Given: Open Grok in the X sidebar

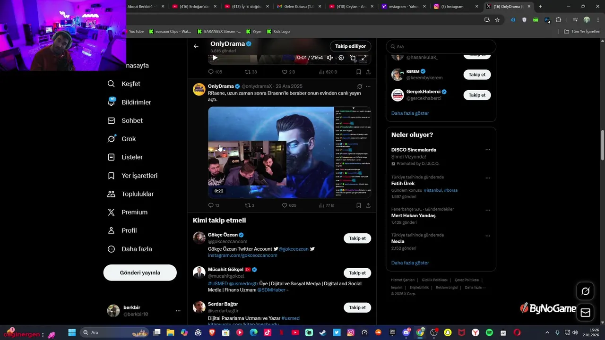Looking at the screenshot, I should point(122,139).
